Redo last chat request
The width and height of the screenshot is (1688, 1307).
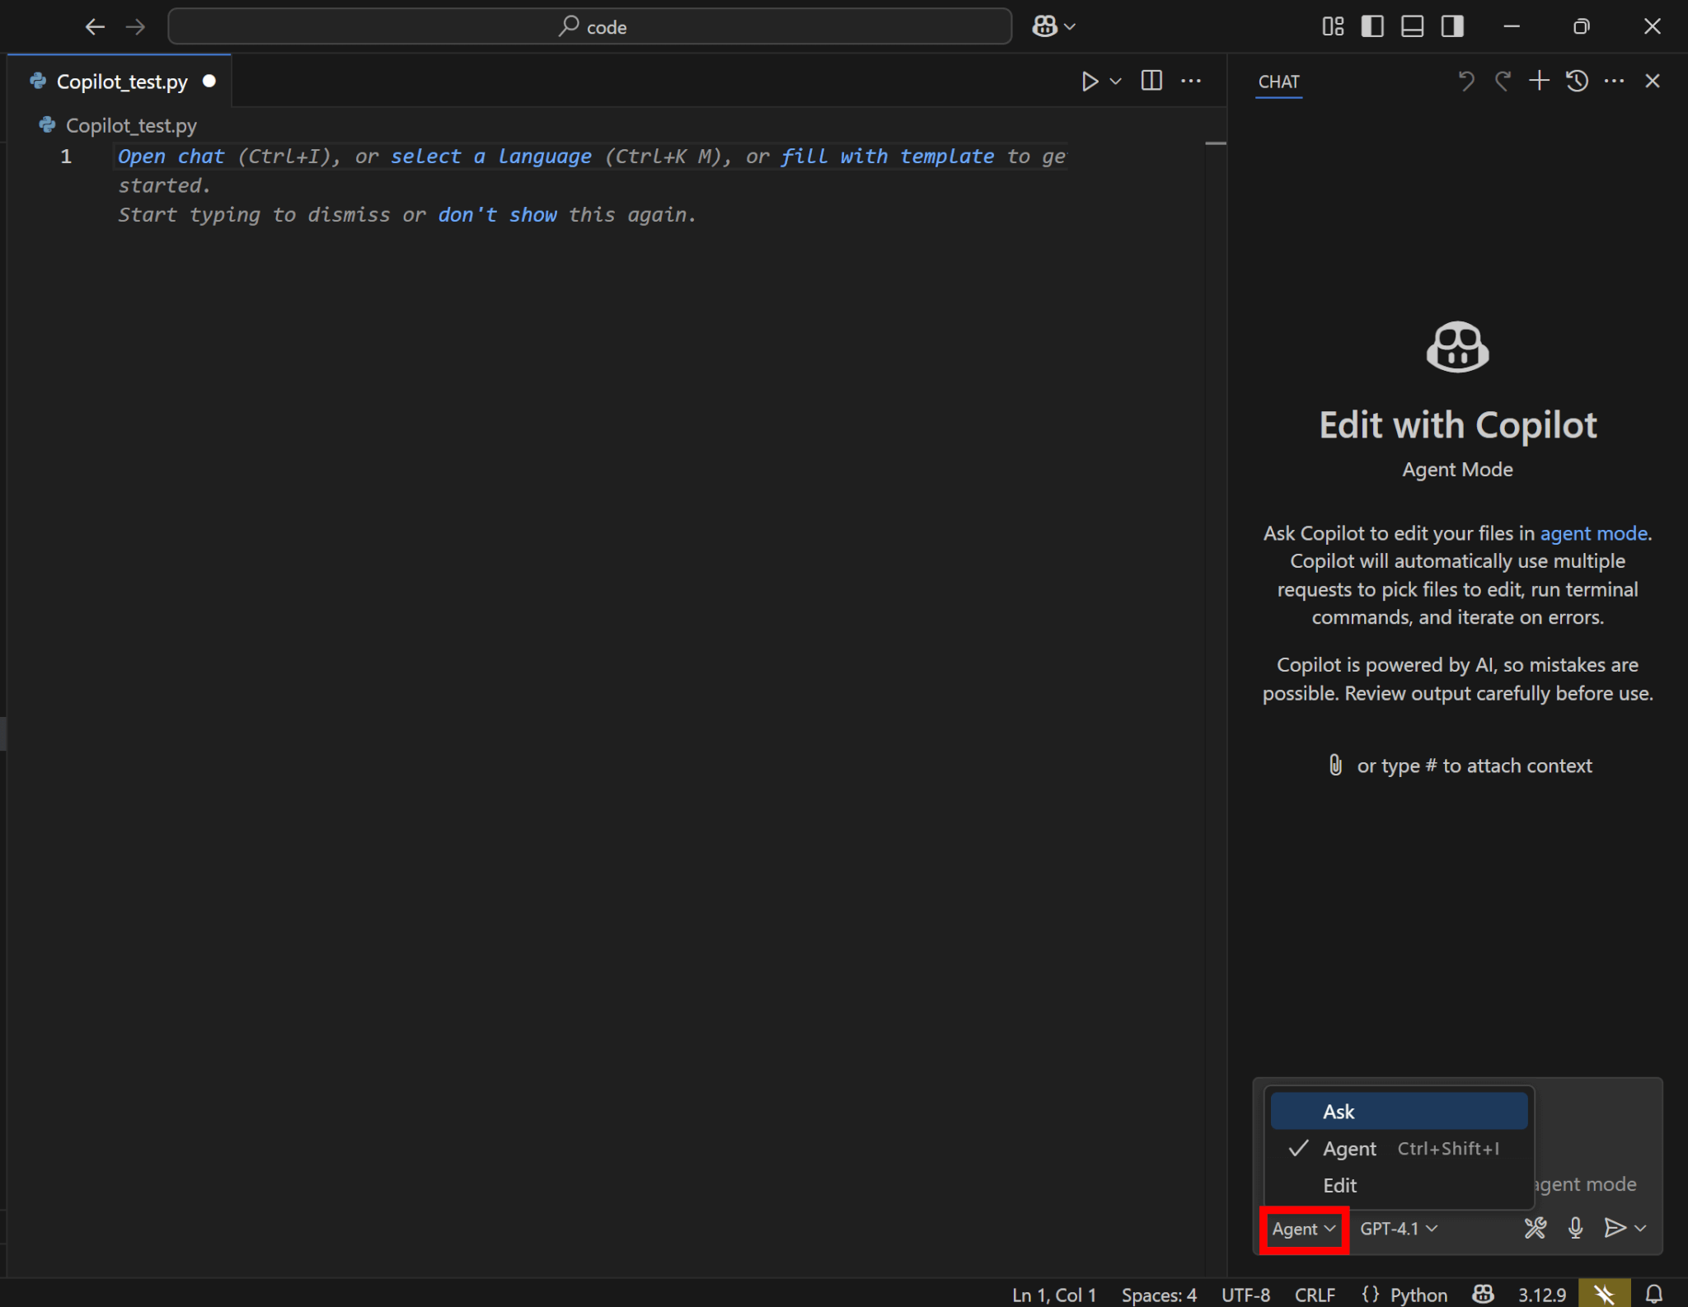tap(1503, 81)
